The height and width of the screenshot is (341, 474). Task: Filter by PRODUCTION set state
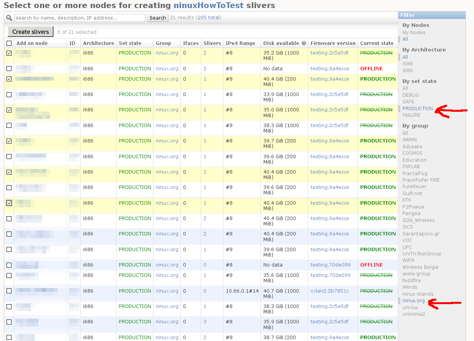tap(417, 109)
